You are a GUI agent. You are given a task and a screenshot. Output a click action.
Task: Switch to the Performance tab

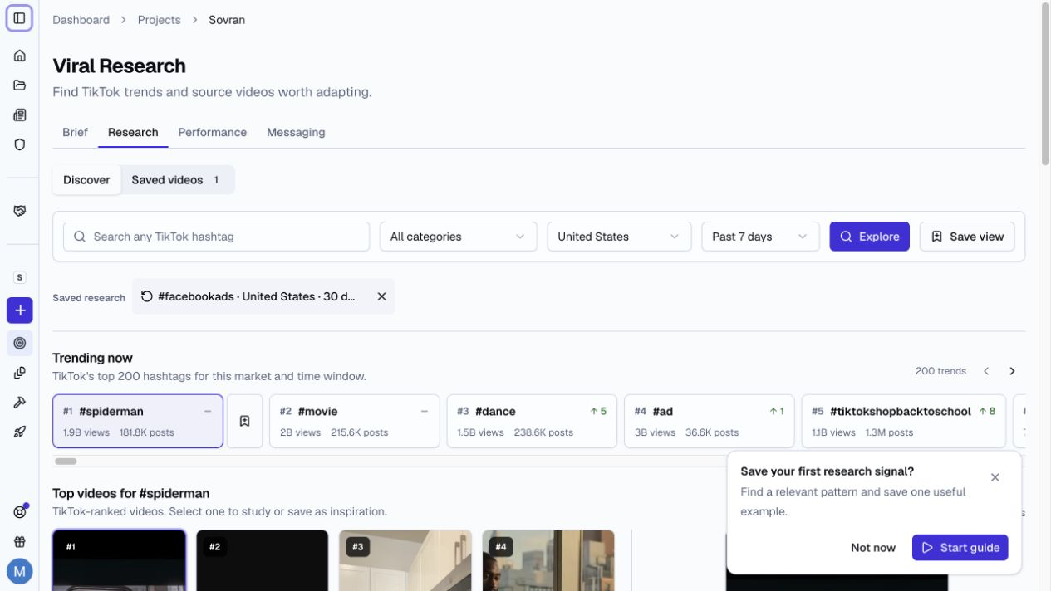tap(212, 132)
